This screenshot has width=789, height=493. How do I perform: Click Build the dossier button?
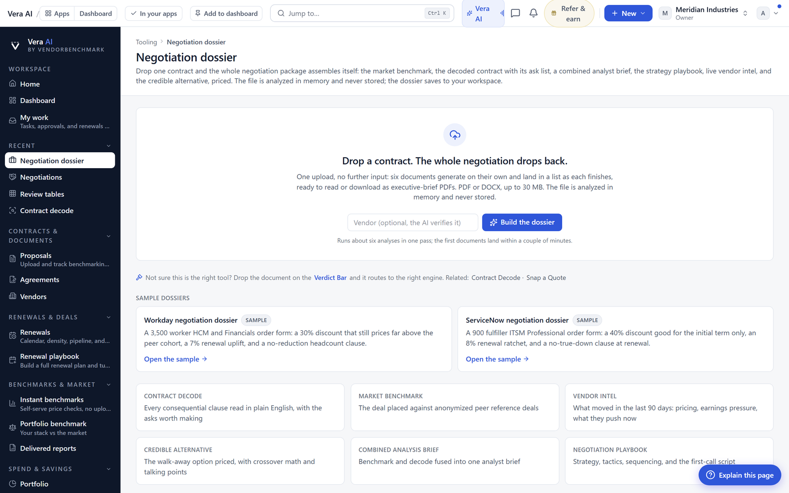[x=522, y=222]
